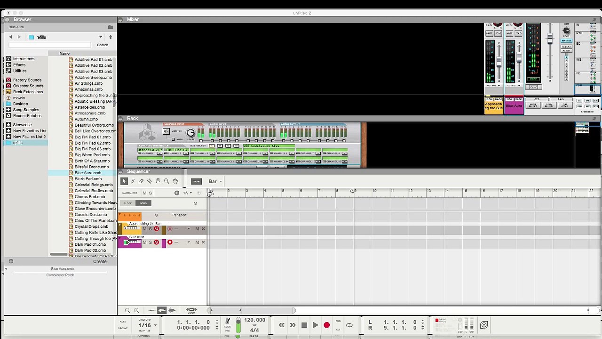Click the Search button in the browser
This screenshot has height=339, width=602.
coord(103,45)
